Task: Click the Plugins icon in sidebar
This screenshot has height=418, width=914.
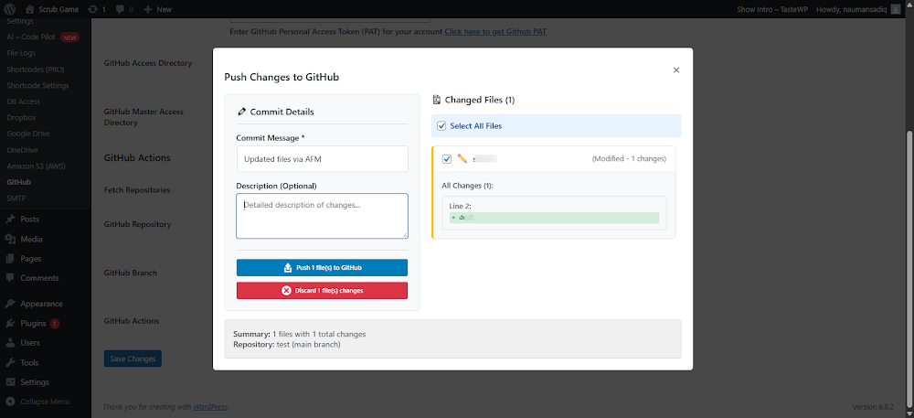Action: click(x=10, y=323)
